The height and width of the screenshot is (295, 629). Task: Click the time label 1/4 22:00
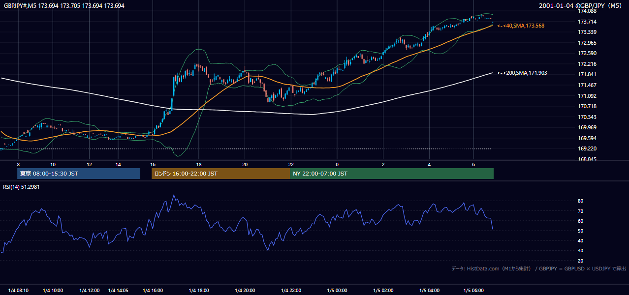[291, 291]
